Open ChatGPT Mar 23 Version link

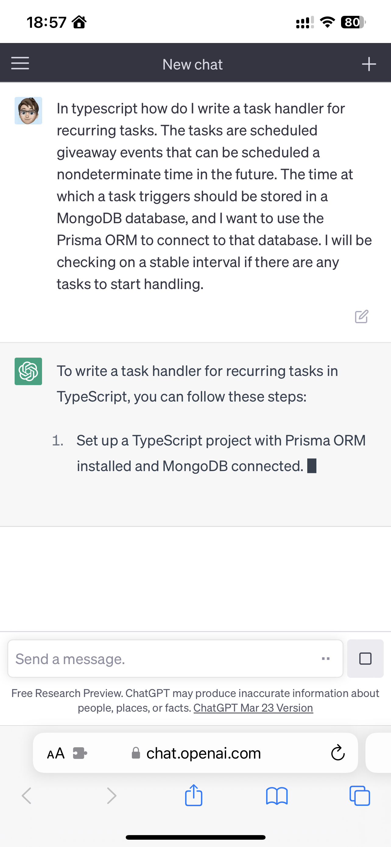(x=253, y=708)
